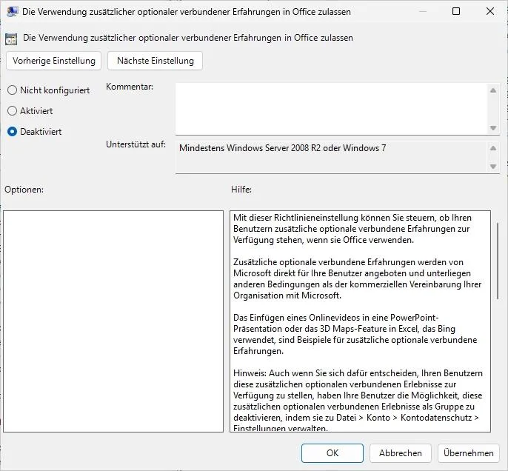The height and width of the screenshot is (471, 508).
Task: Cancel changes with Abbrechen
Action: (x=400, y=453)
